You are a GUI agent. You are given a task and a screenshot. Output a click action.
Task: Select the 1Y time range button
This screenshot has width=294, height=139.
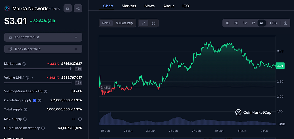[x=253, y=23]
